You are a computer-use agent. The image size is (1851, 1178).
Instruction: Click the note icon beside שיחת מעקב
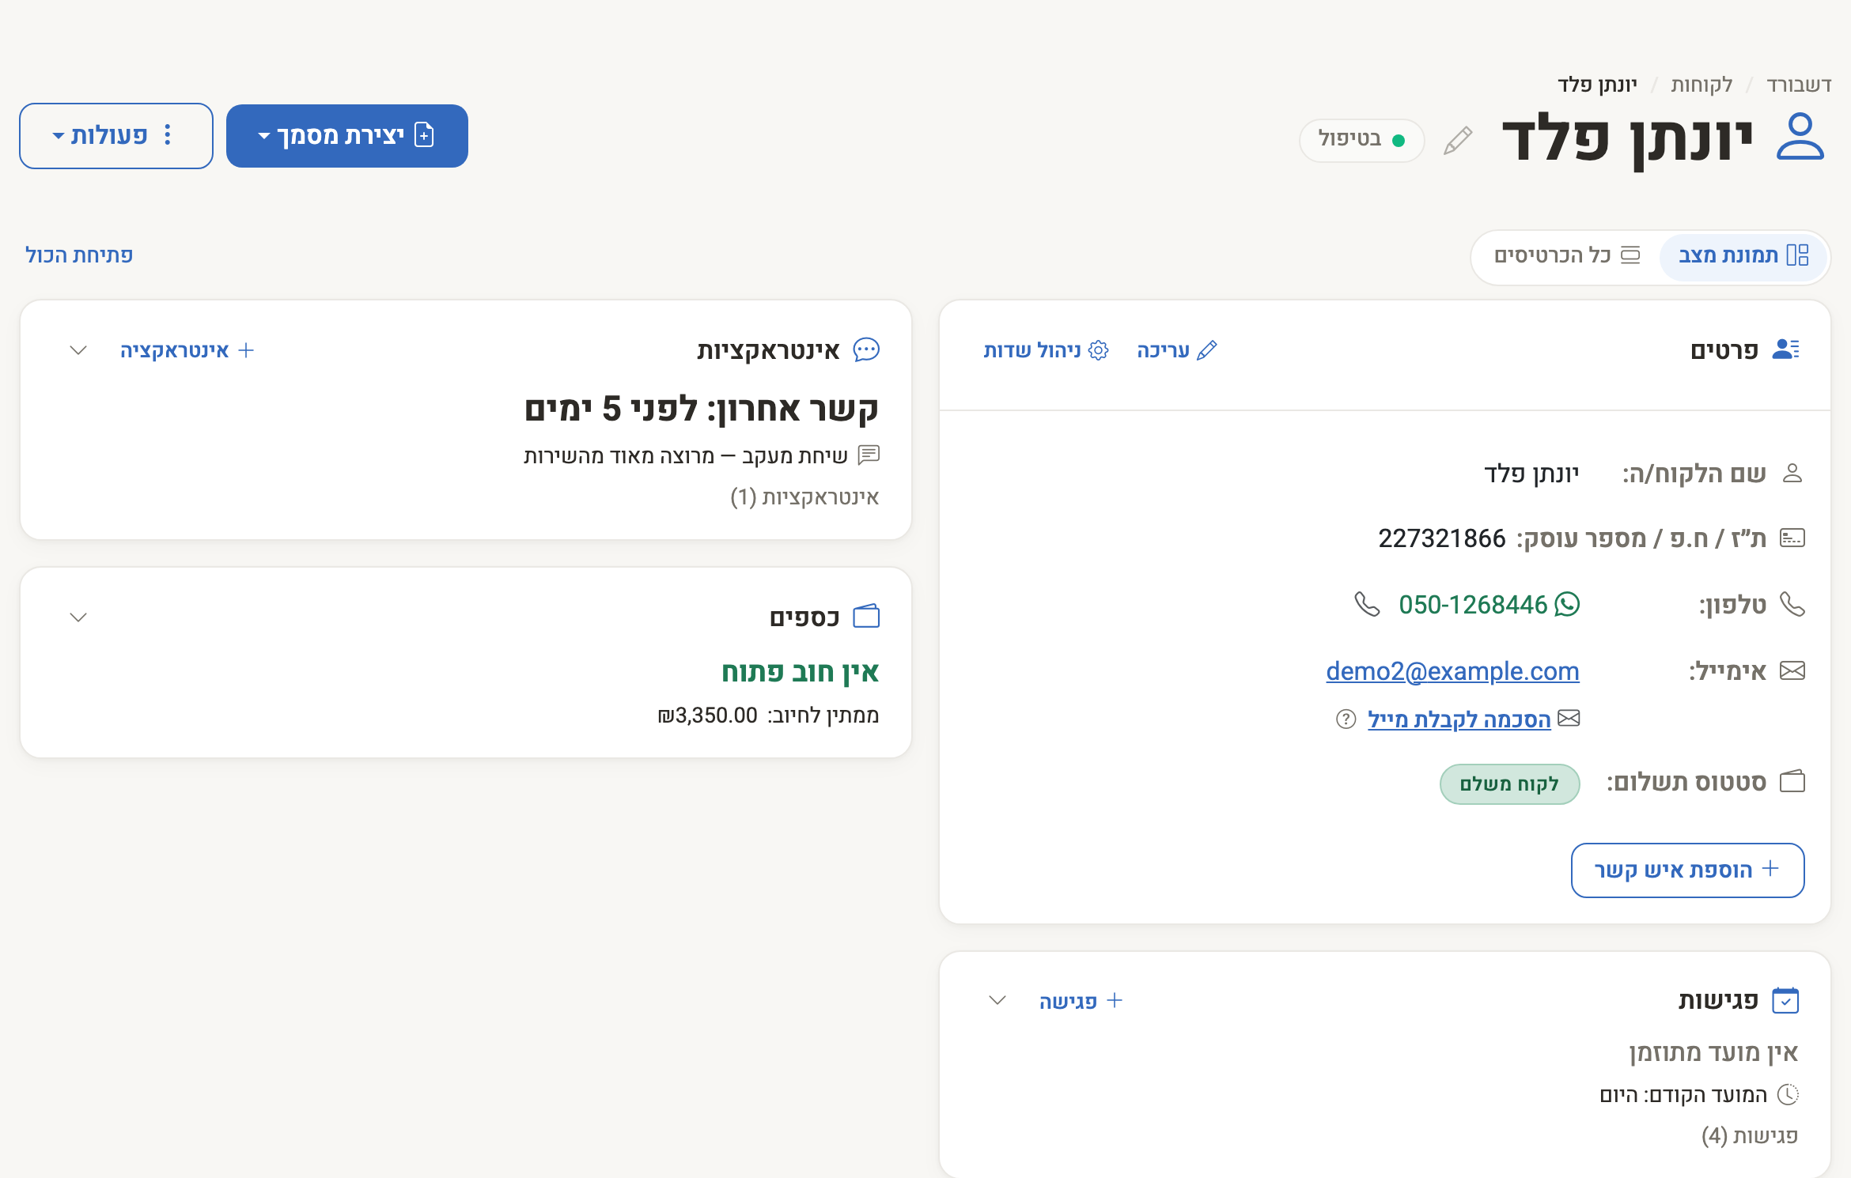[869, 455]
